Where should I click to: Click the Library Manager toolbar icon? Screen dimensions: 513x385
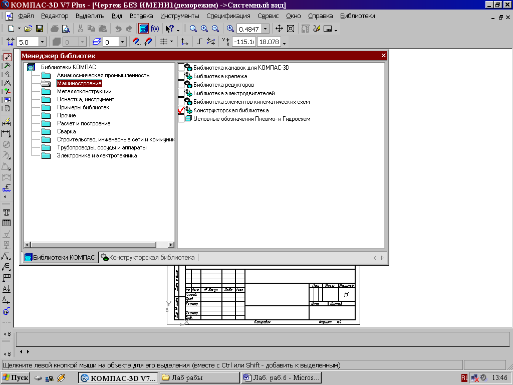pyautogui.click(x=143, y=29)
